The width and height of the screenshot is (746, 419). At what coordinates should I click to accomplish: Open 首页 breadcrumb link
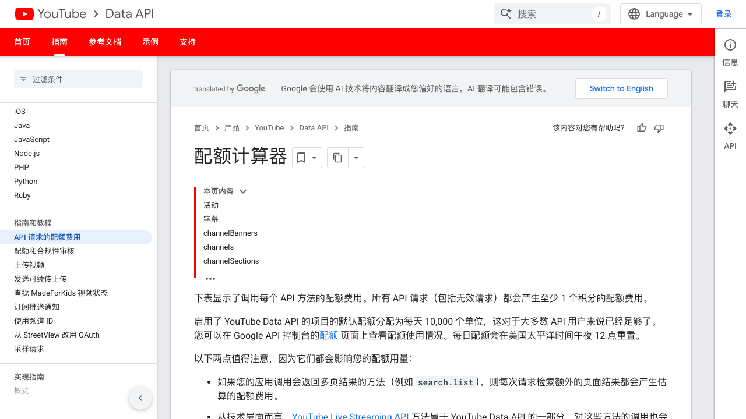202,128
